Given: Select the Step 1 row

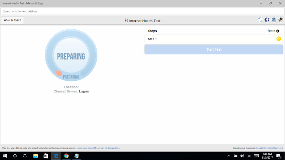Looking at the screenshot, I should [x=214, y=39].
